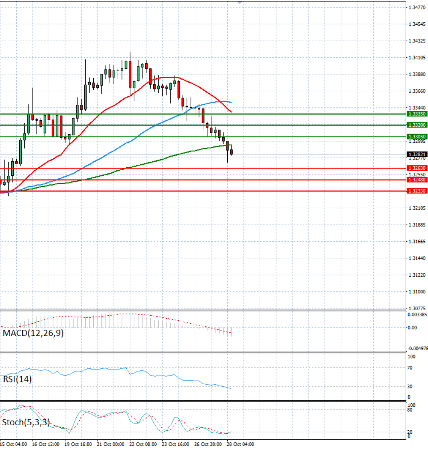
Task: Click the Stochastic scale level 80
Action: (x=410, y=410)
